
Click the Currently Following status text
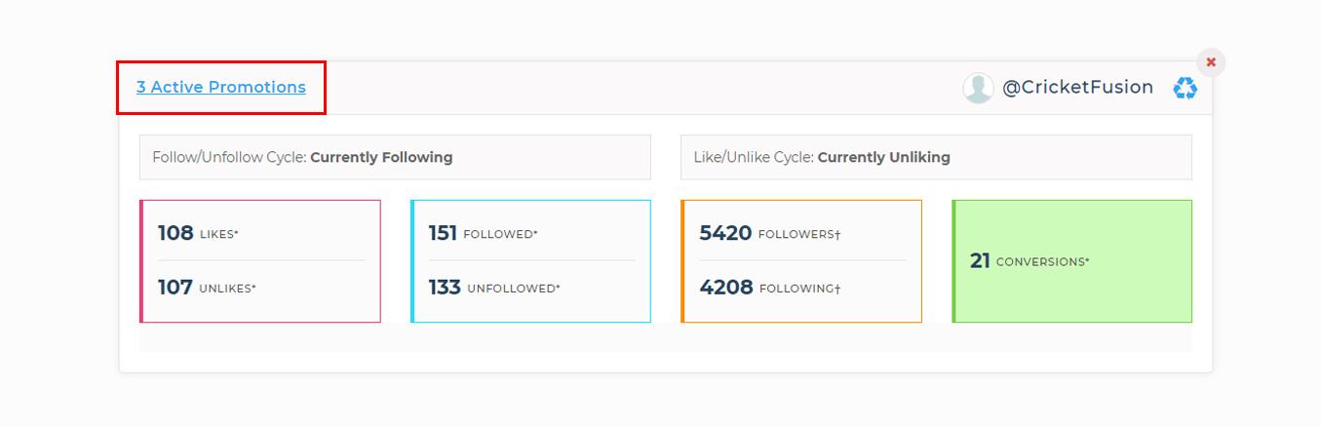click(381, 157)
